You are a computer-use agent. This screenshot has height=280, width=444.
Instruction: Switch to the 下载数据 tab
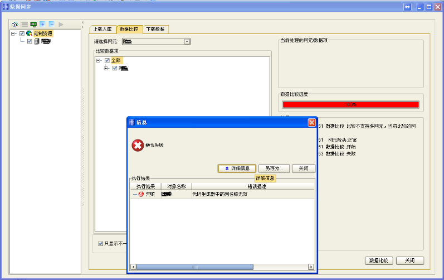coord(156,29)
